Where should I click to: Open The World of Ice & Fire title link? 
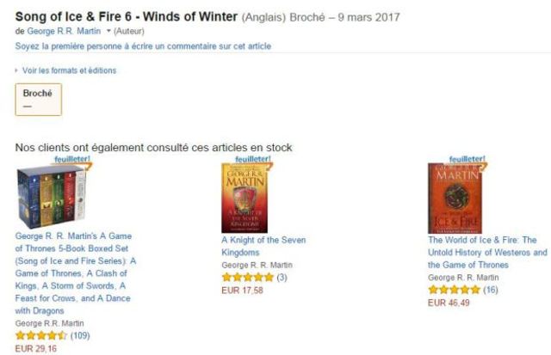[x=488, y=253]
